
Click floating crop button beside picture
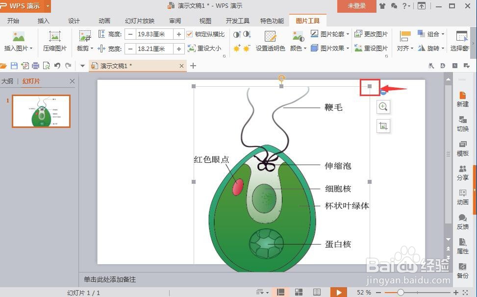click(383, 126)
